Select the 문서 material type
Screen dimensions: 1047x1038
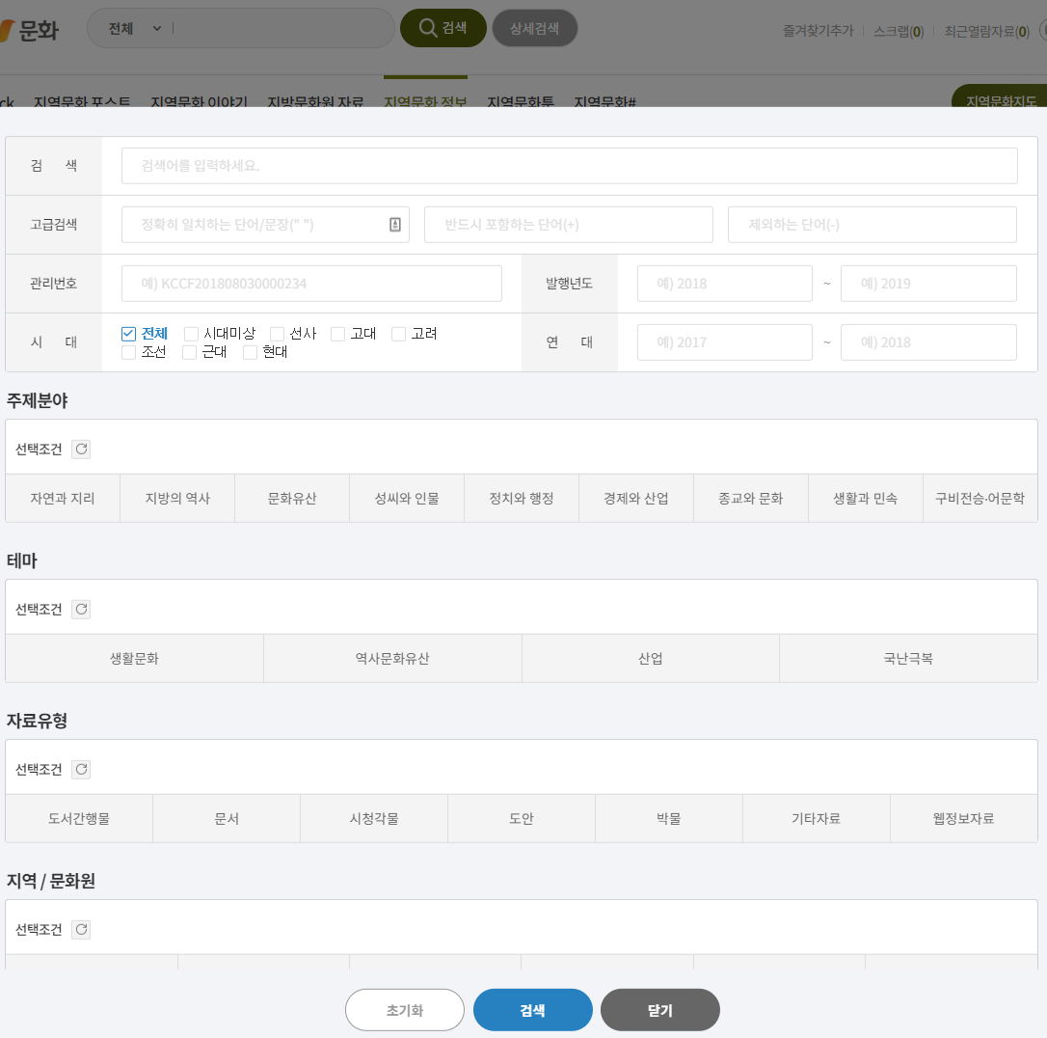(x=227, y=819)
